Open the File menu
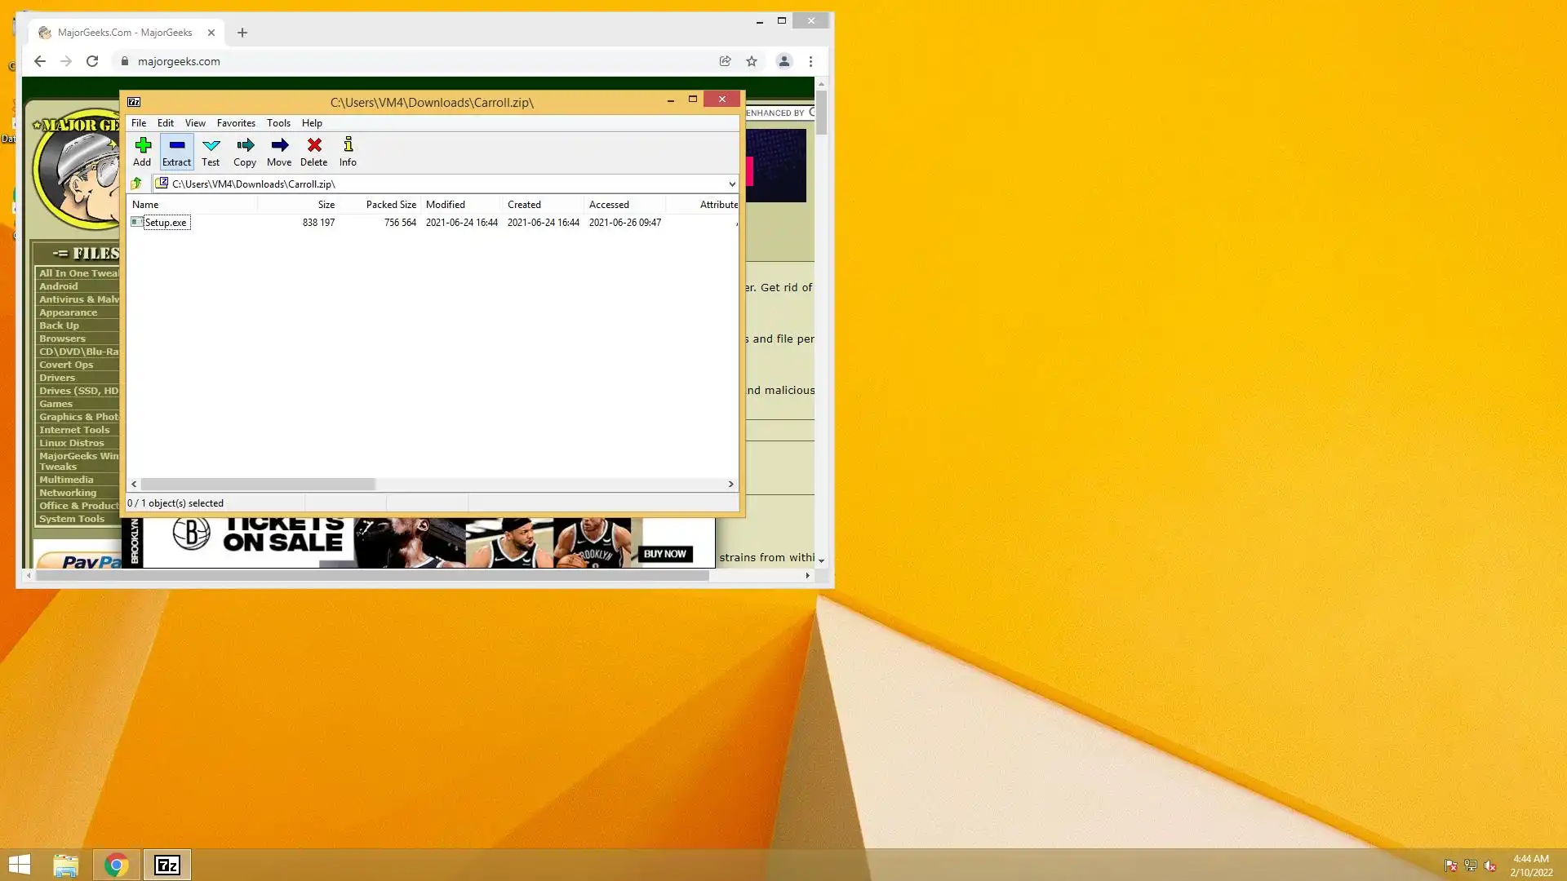 point(139,123)
